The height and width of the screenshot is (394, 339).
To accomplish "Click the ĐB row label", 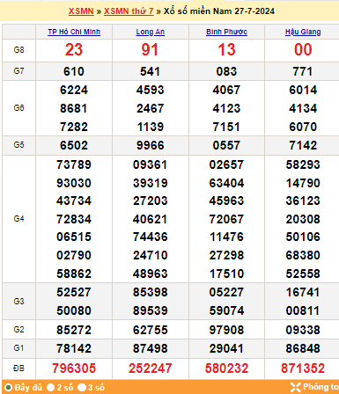I will coord(18,368).
